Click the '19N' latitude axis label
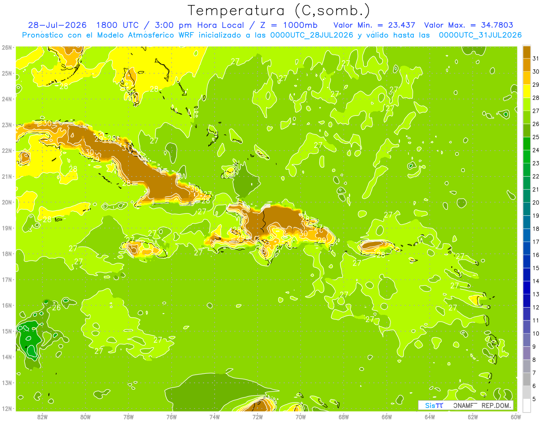This screenshot has width=548, height=423. [7, 228]
